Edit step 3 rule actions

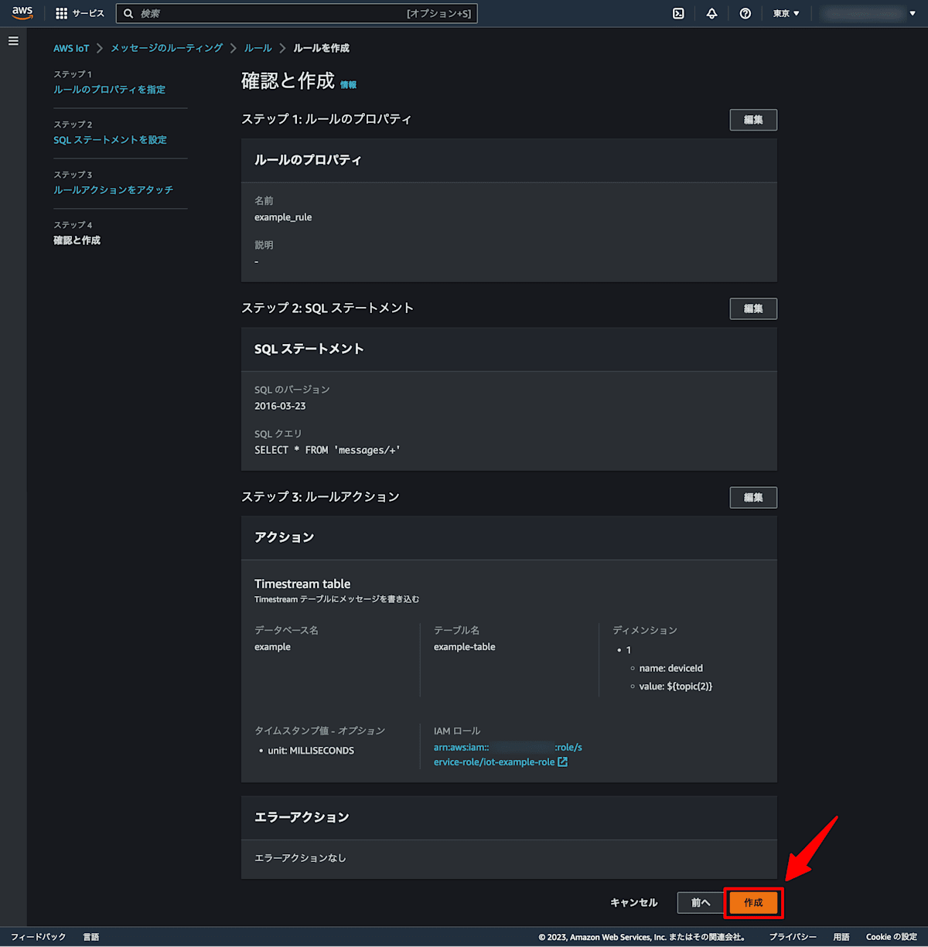753,497
